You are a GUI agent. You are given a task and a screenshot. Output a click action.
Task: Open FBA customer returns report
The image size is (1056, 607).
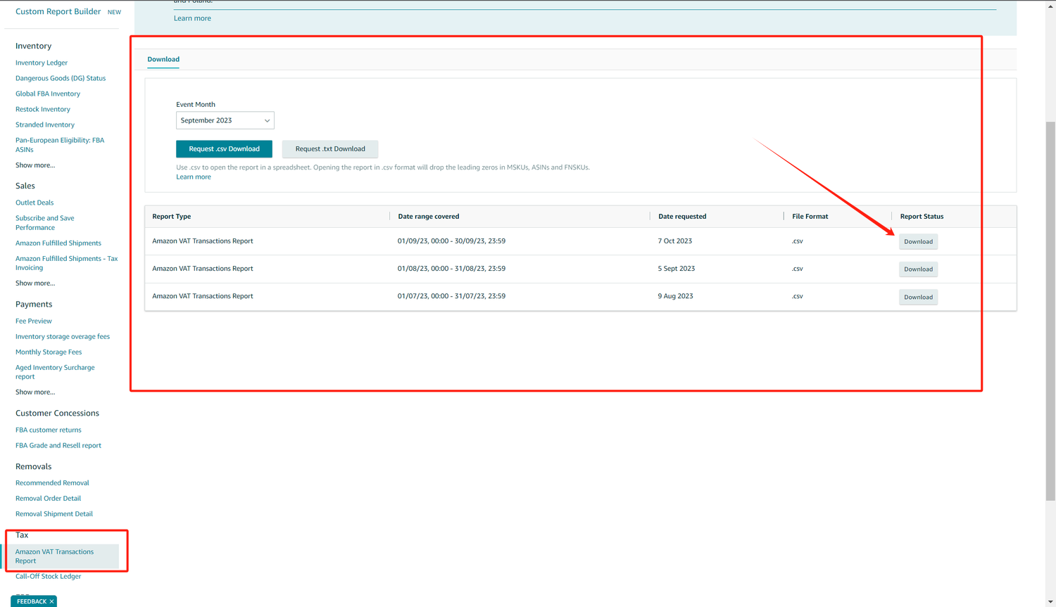49,430
